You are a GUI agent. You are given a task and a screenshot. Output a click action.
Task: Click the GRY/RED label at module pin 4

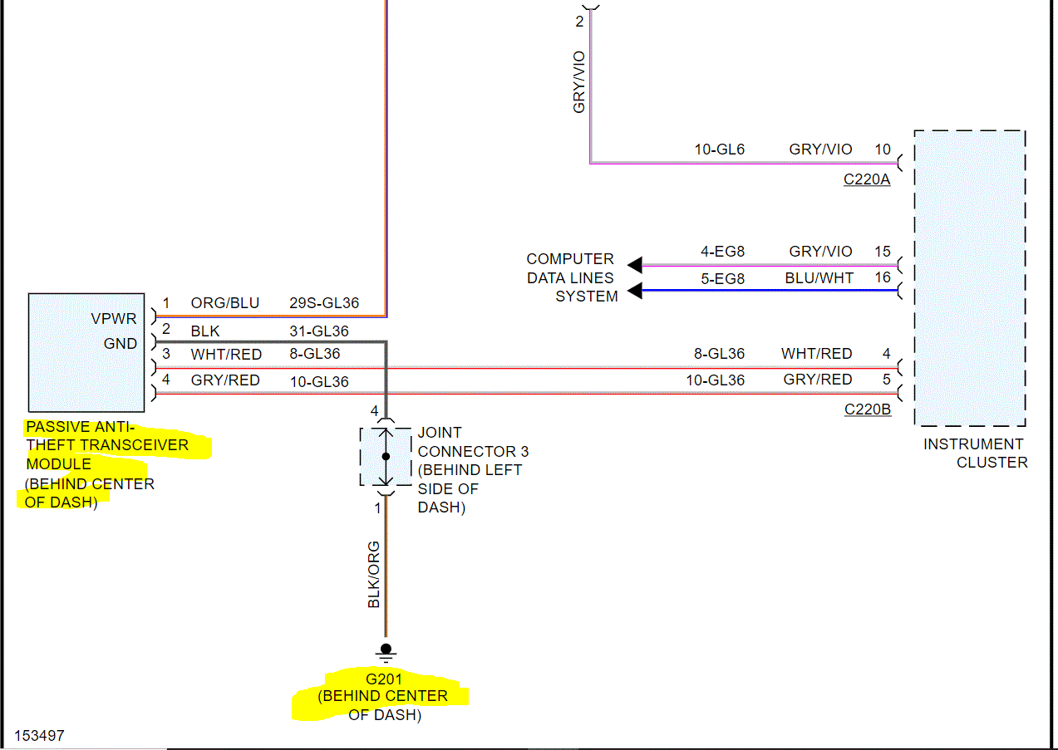225,380
